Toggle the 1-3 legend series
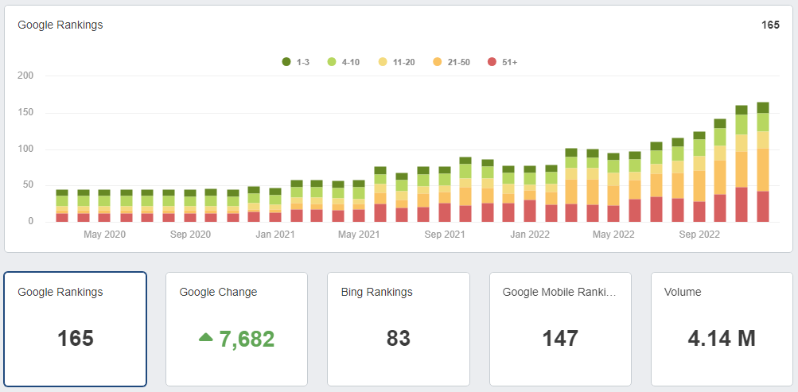Image resolution: width=798 pixels, height=392 pixels. coord(296,62)
